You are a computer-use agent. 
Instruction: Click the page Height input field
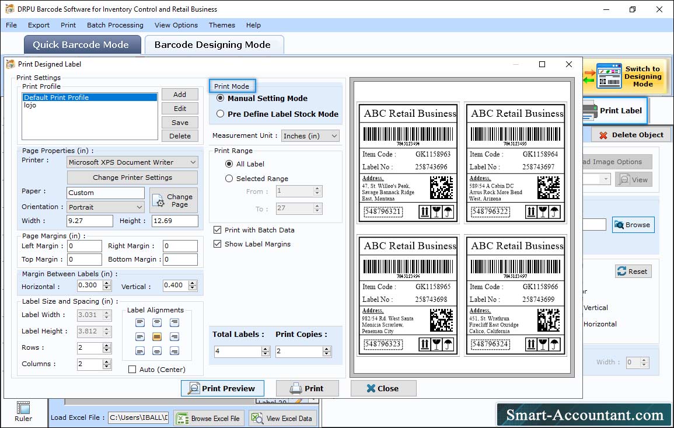pyautogui.click(x=175, y=221)
